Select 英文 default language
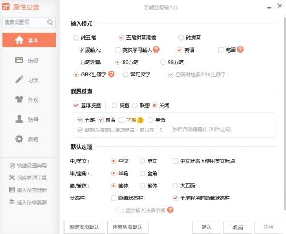This screenshot has width=286, height=234. point(142,161)
